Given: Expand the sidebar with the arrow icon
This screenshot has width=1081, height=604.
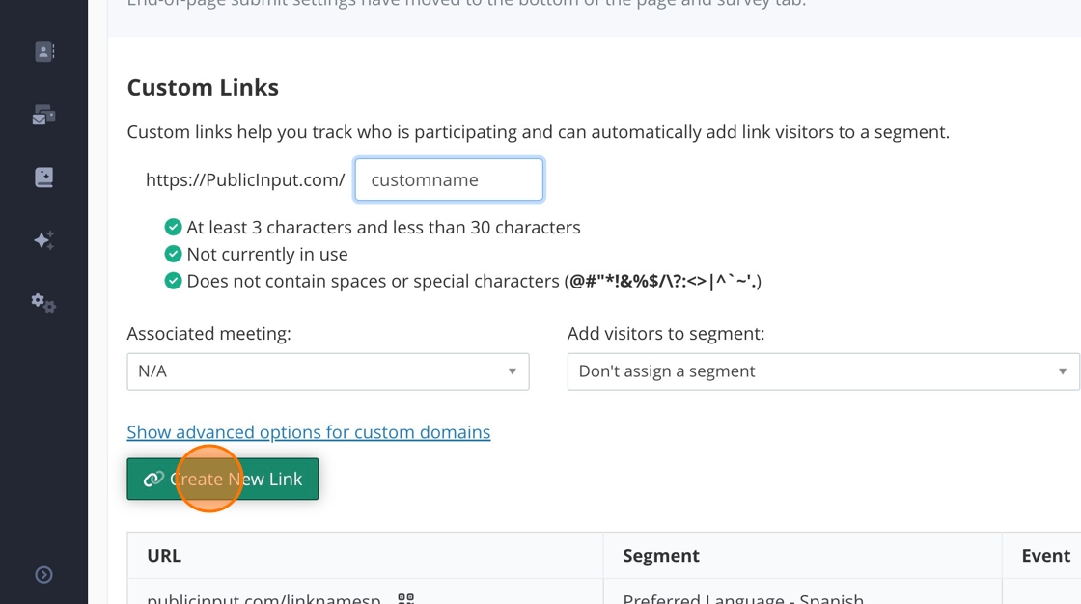Looking at the screenshot, I should tap(44, 575).
